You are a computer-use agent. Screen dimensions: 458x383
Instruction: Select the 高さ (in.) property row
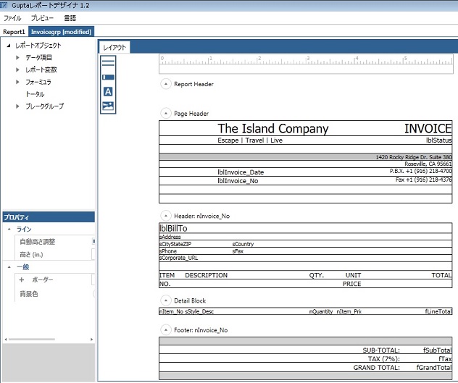[x=55, y=254]
